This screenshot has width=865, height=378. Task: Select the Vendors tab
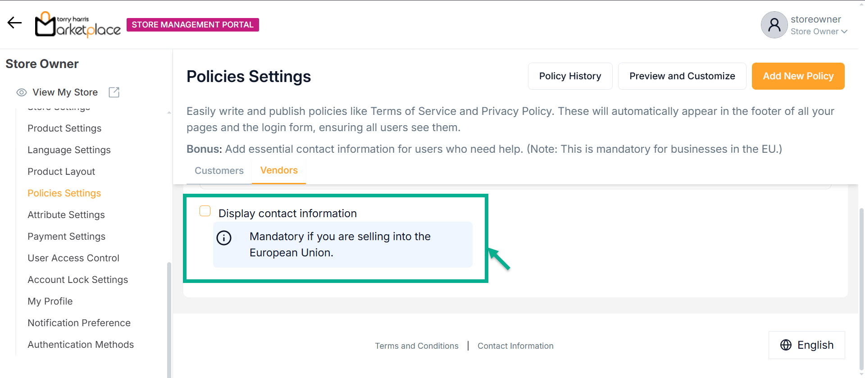coord(279,170)
